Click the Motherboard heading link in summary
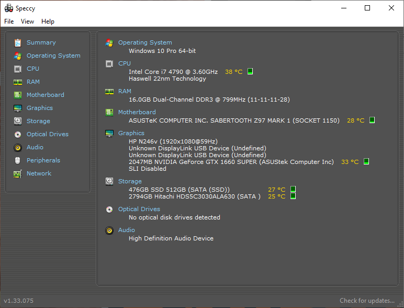 137,112
